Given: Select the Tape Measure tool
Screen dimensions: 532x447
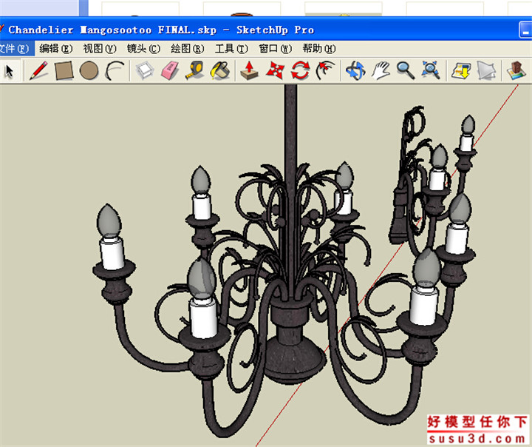Looking at the screenshot, I should tap(194, 71).
